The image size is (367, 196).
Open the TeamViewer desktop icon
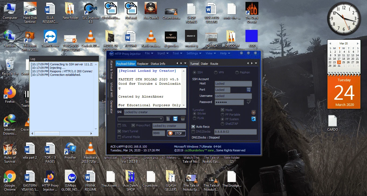tap(50, 39)
